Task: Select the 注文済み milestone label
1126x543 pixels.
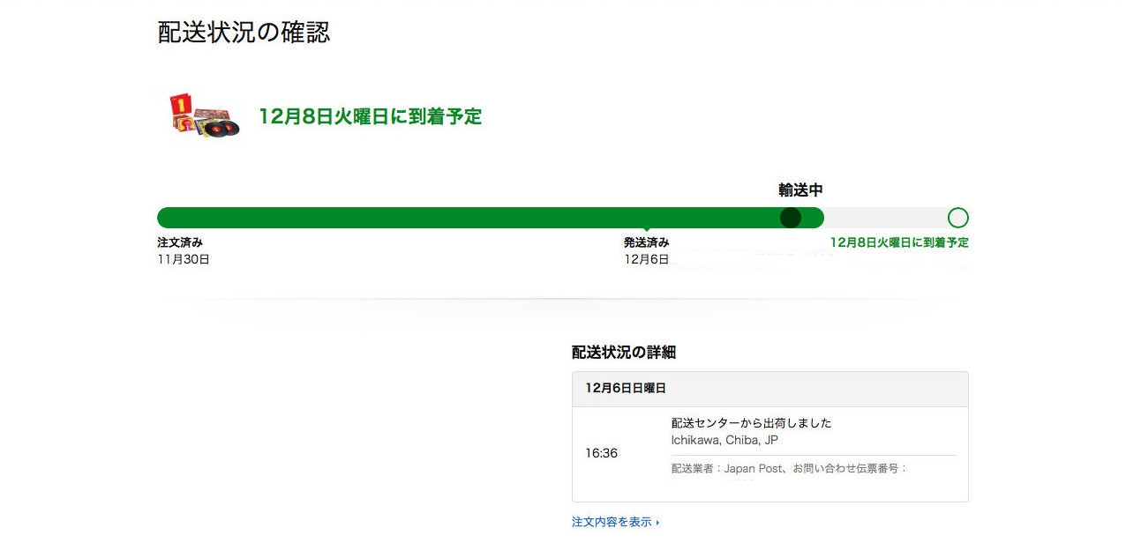Action: tap(180, 242)
